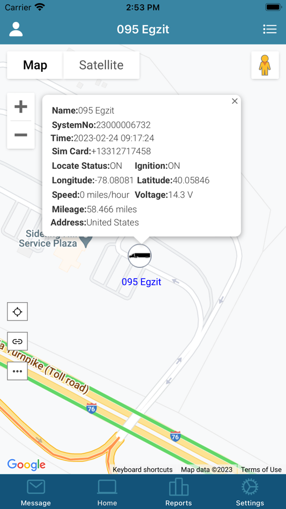Tap the Name 095 Egzit row in popup
This screenshot has height=509, width=286.
click(83, 110)
